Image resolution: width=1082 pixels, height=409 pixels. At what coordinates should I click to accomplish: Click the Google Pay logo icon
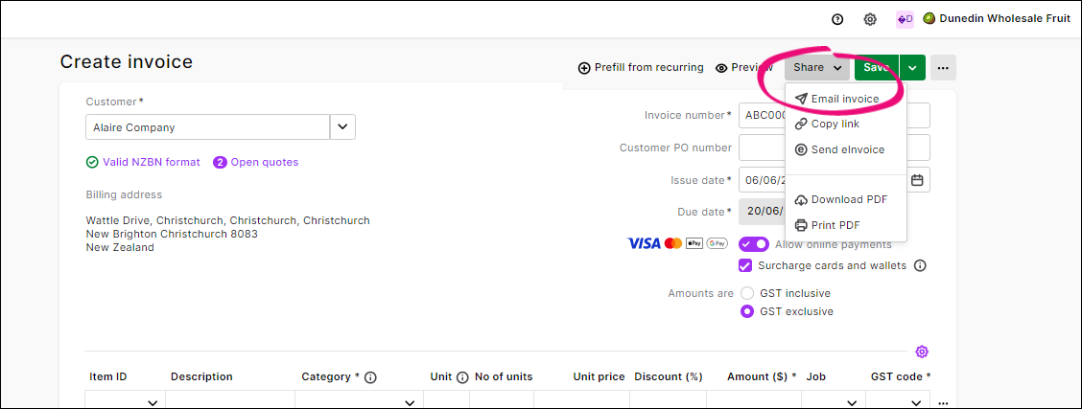[x=717, y=243]
